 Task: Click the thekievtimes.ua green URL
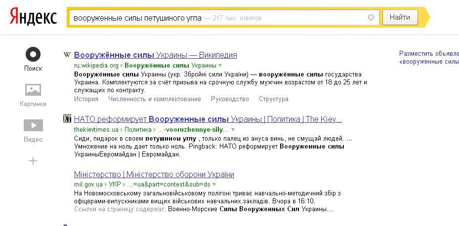tap(96, 129)
